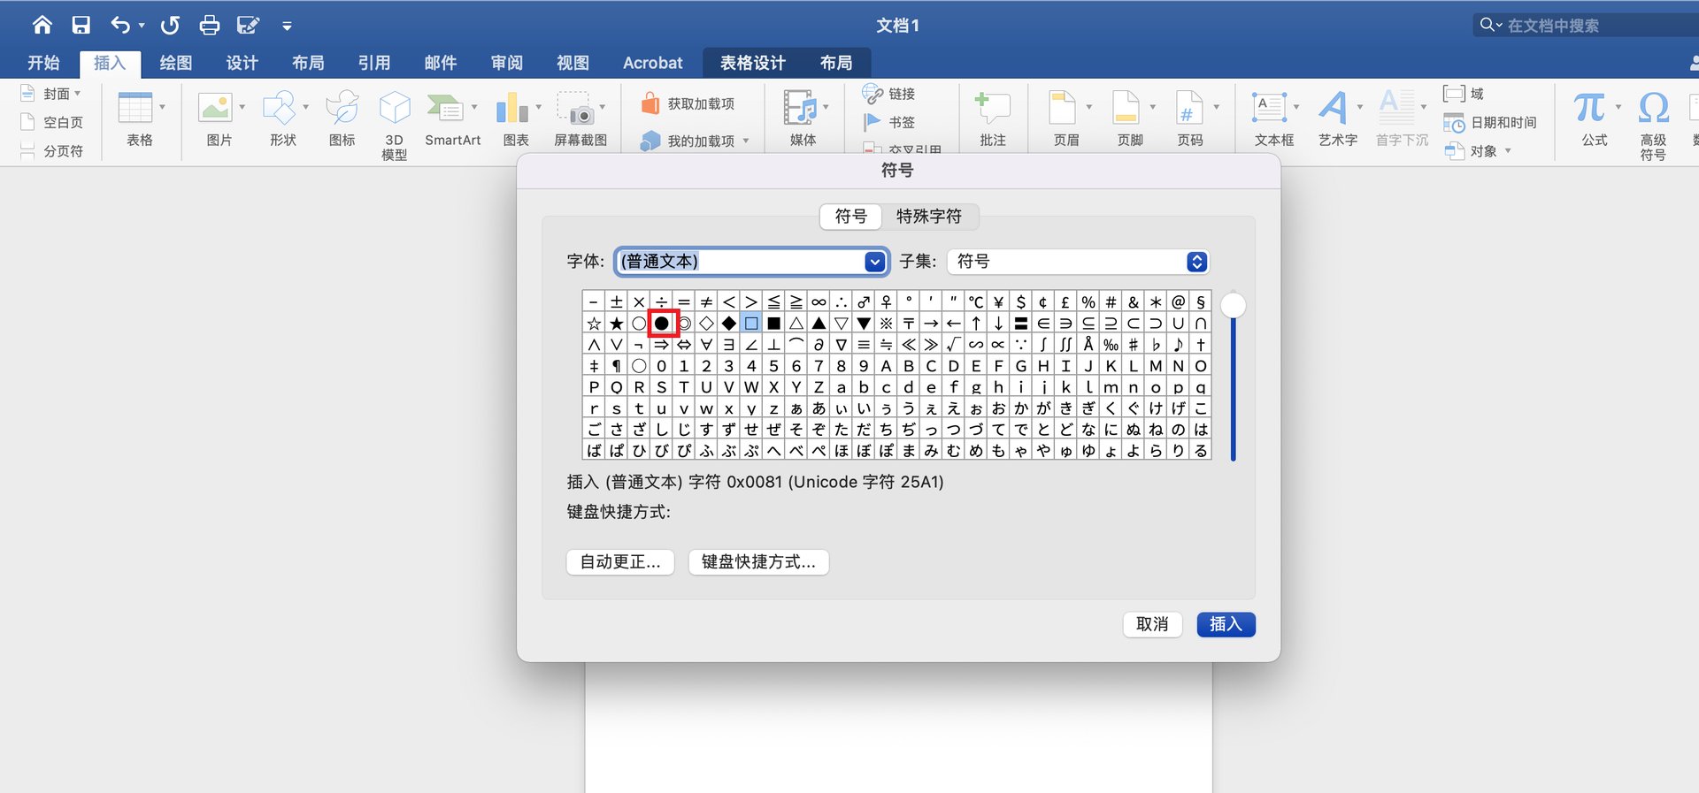Click the 书签 bookmark item
Image resolution: width=1699 pixels, height=793 pixels.
coord(889,122)
